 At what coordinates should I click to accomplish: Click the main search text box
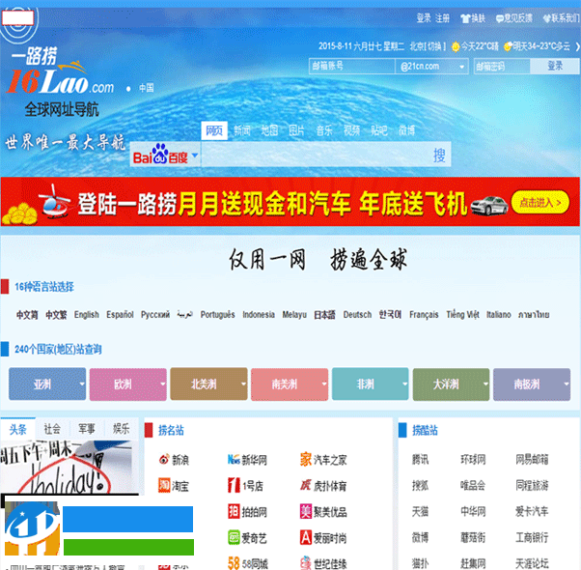[315, 155]
